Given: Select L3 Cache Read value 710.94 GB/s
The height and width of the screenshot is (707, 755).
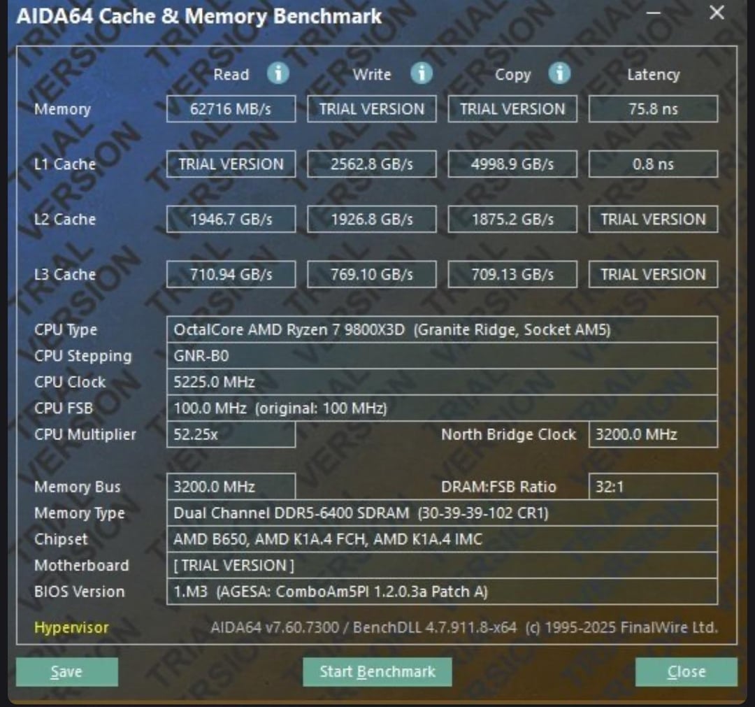Looking at the screenshot, I should pos(231,275).
